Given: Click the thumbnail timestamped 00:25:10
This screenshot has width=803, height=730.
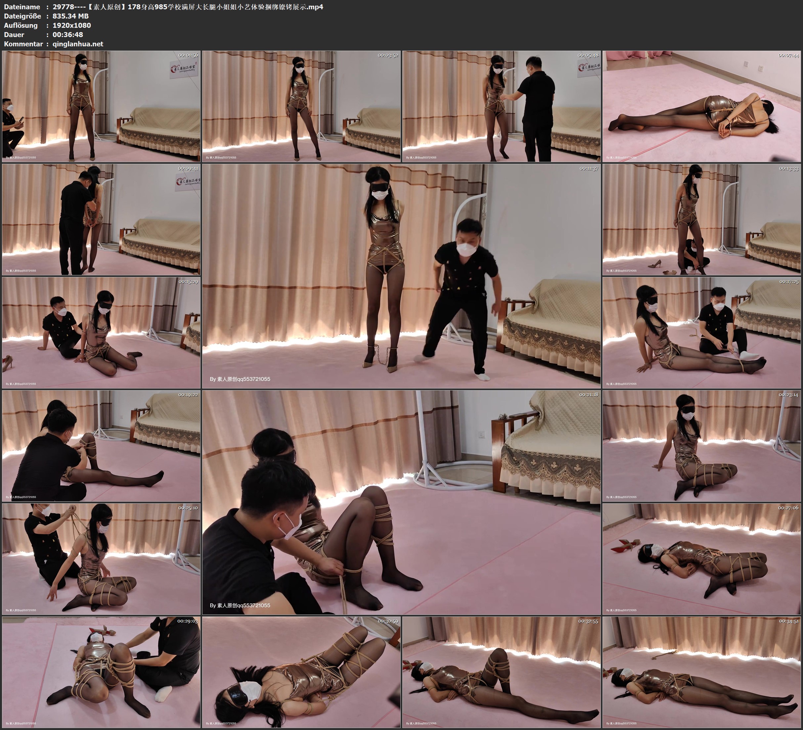Looking at the screenshot, I should 101,559.
